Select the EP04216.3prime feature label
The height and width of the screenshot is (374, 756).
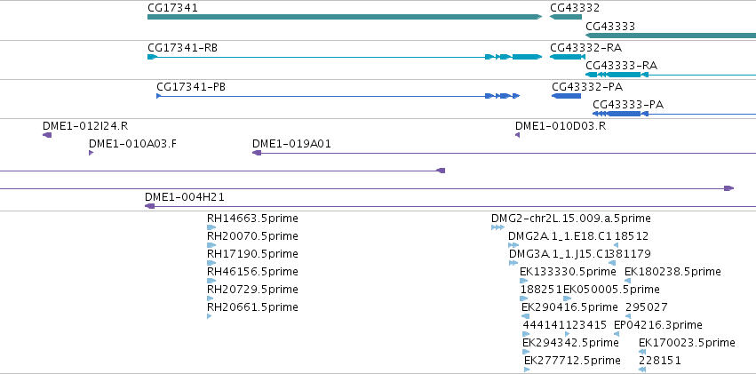(x=658, y=325)
